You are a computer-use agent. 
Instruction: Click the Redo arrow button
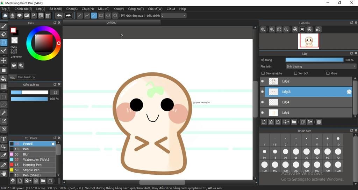click(68, 15)
